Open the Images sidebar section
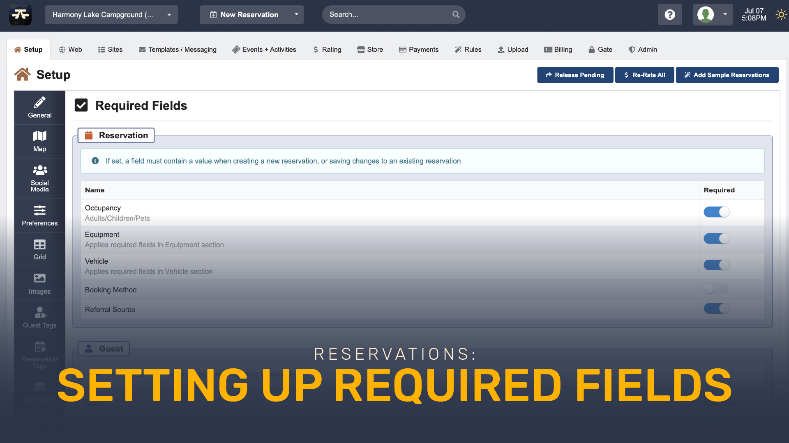Viewport: 789px width, 443px height. [x=39, y=284]
